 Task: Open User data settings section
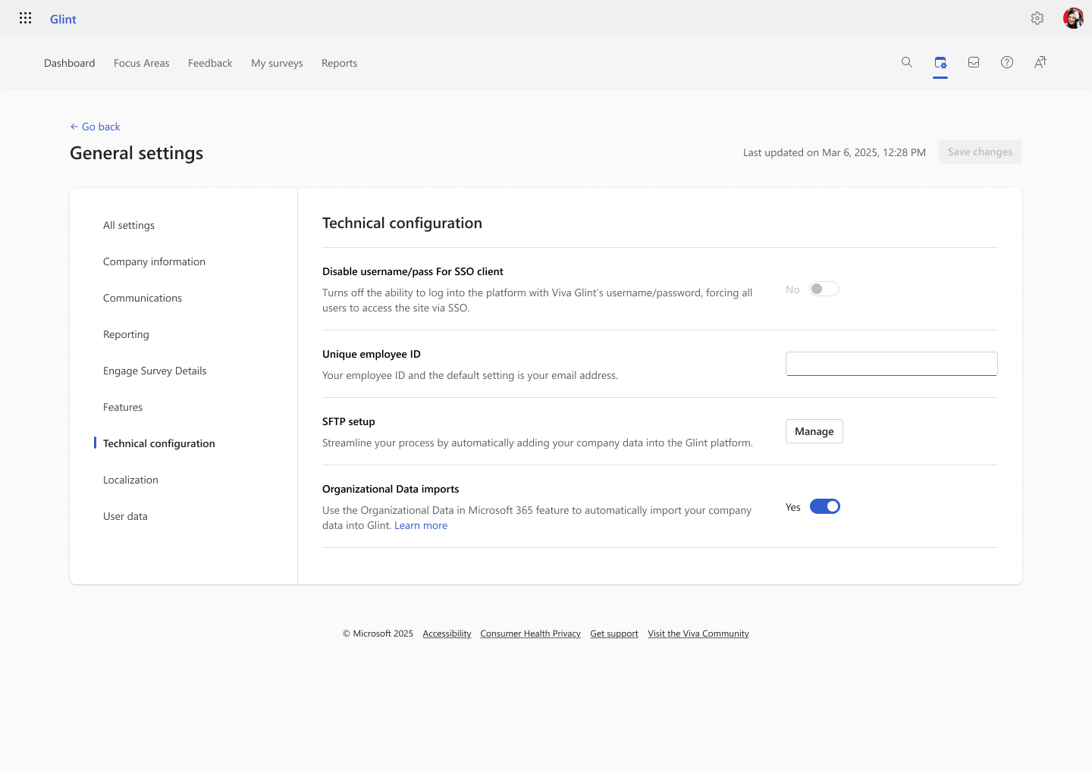point(125,516)
